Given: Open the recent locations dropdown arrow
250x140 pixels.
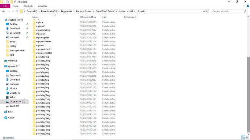Looking at the screenshot, I should click(x=13, y=11).
